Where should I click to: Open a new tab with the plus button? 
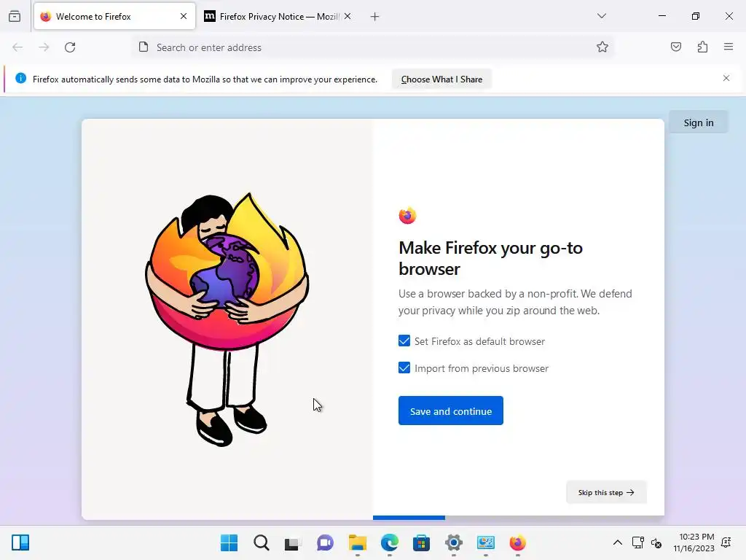coord(375,17)
